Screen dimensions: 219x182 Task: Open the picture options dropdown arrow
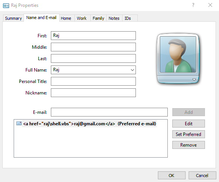coord(194,80)
